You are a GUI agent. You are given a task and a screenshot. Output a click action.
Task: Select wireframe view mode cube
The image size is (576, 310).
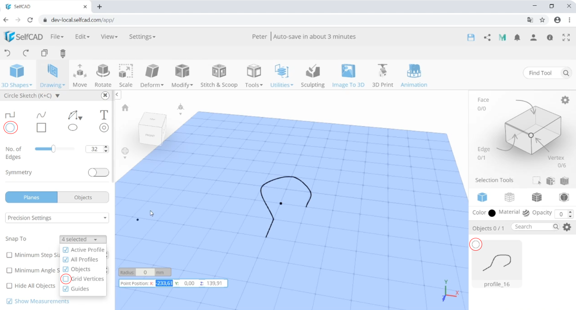coord(510,197)
